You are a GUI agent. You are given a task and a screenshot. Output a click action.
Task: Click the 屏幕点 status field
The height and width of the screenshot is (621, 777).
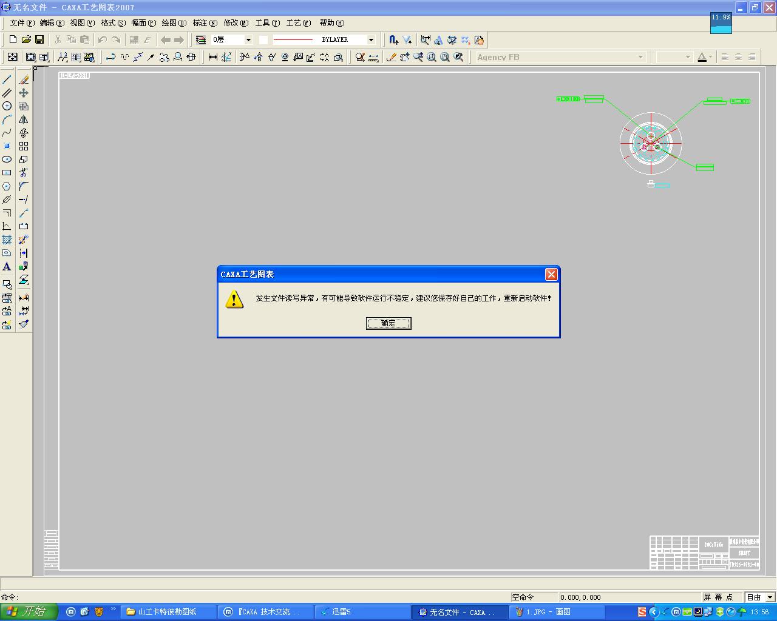tap(722, 597)
